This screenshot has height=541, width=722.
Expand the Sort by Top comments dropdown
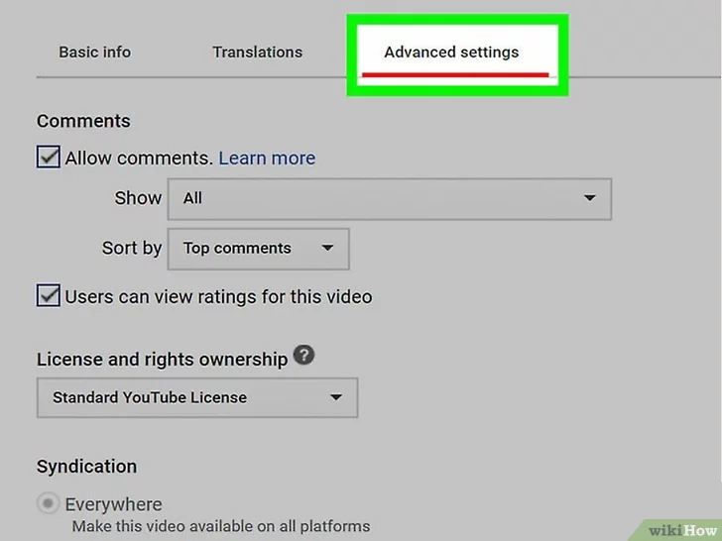(258, 249)
